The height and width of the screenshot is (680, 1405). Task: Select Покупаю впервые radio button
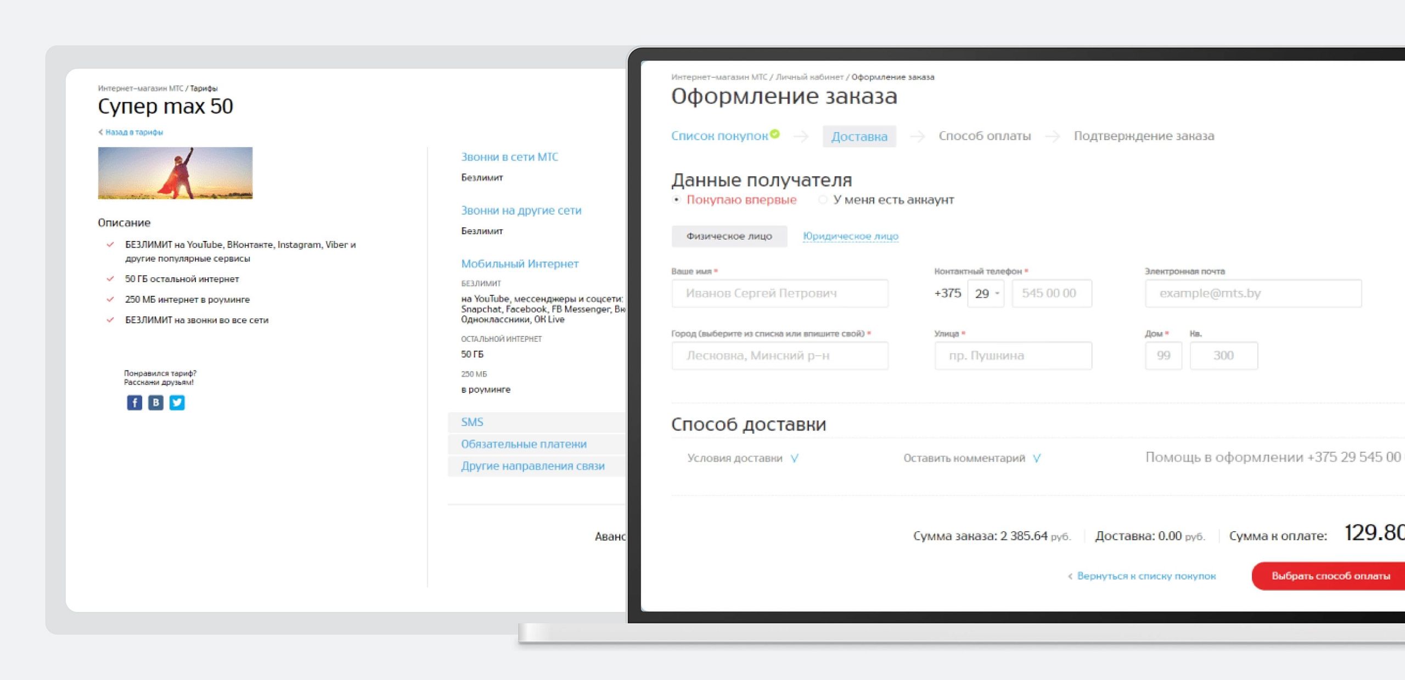click(x=677, y=200)
